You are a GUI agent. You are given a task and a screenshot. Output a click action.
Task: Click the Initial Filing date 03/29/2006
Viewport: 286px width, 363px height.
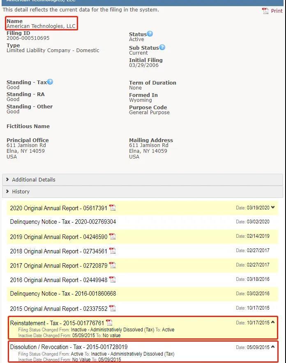144,65
